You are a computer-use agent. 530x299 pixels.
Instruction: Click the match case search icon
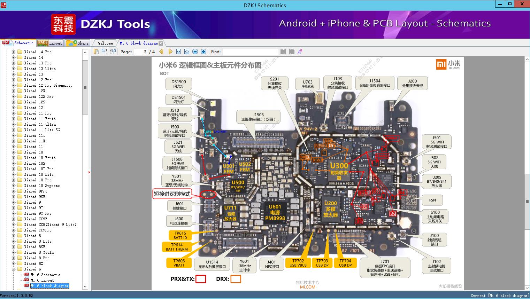[x=300, y=52]
